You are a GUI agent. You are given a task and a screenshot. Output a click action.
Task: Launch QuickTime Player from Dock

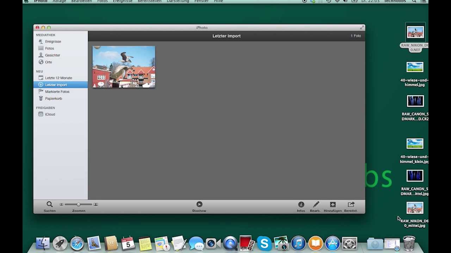pyautogui.click(x=230, y=243)
